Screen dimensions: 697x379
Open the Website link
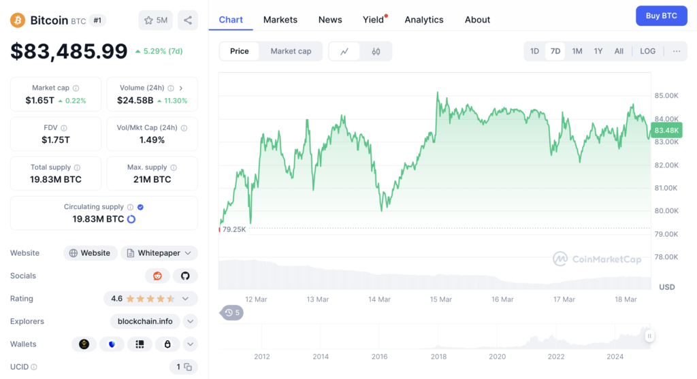(x=91, y=253)
